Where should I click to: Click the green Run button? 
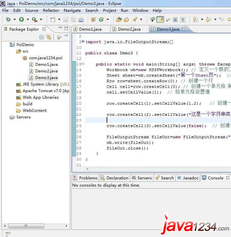click(x=21, y=19)
